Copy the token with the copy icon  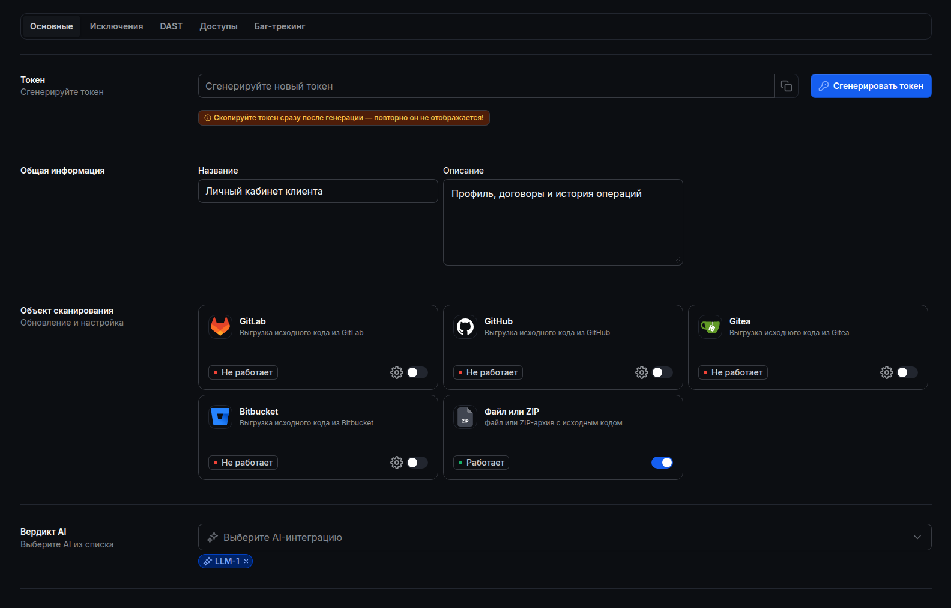tap(786, 86)
